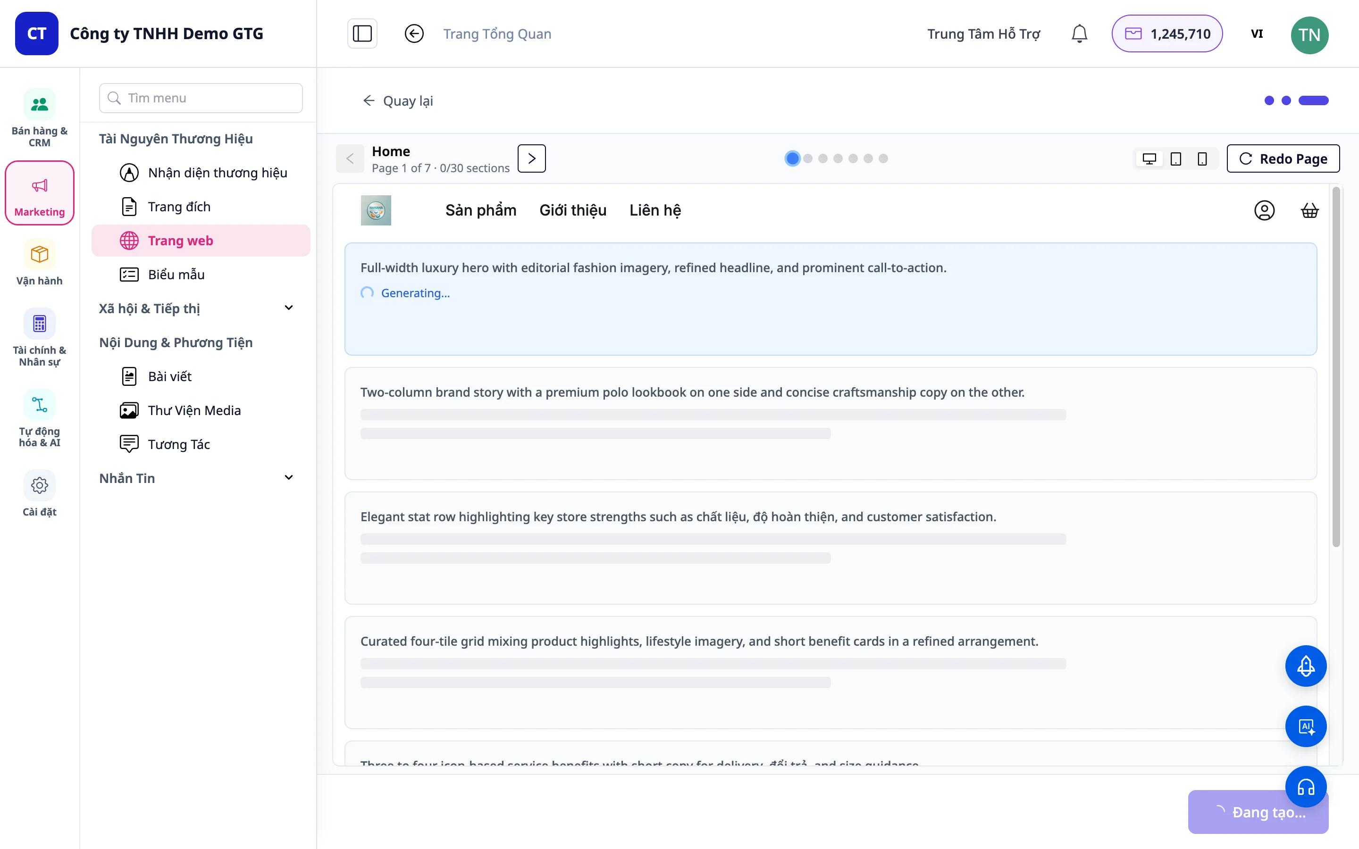Click the site logo thumbnail in preview
Screen dimensions: 1359x849
[376, 210]
